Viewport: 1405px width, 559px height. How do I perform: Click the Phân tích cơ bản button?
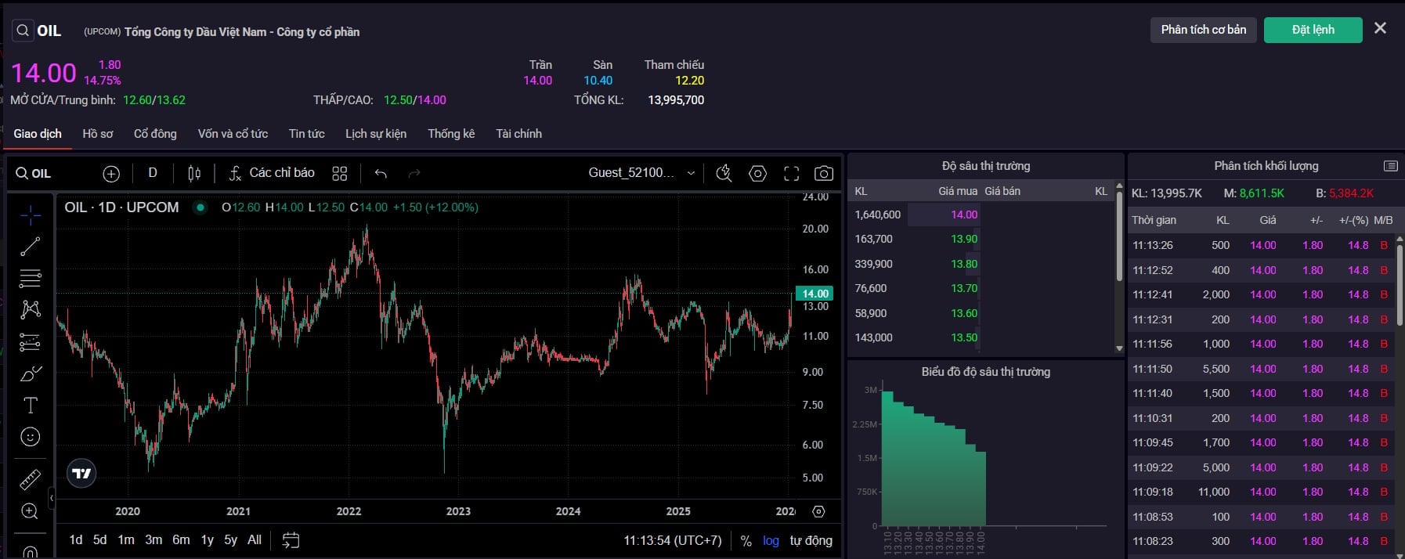pyautogui.click(x=1203, y=30)
